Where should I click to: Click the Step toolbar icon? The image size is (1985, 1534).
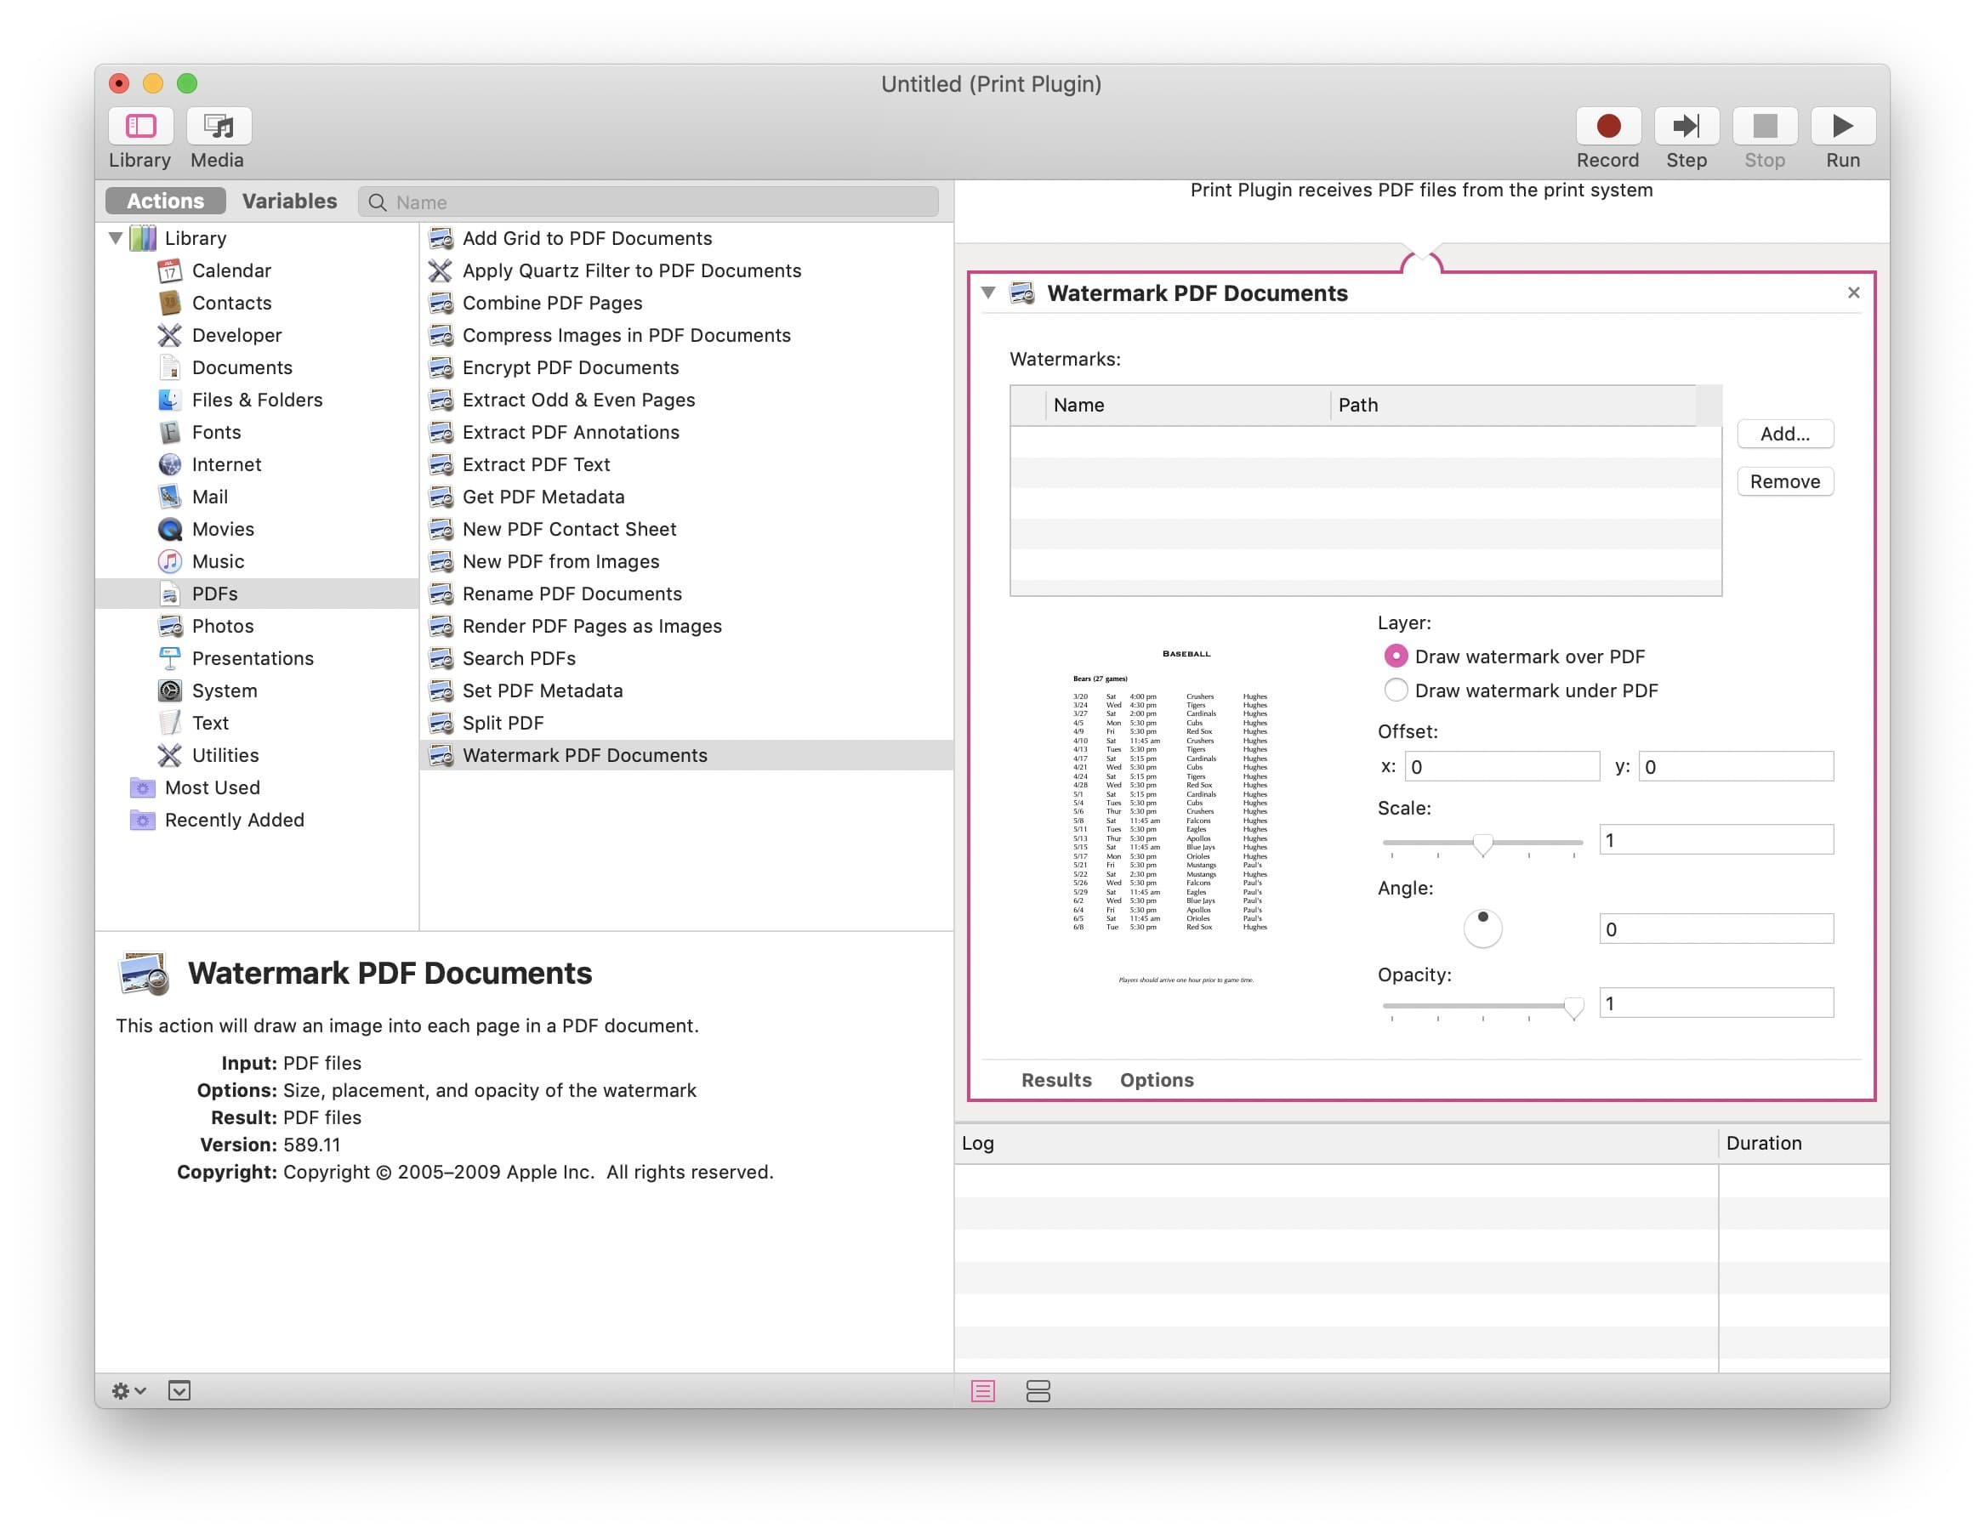[x=1686, y=127]
